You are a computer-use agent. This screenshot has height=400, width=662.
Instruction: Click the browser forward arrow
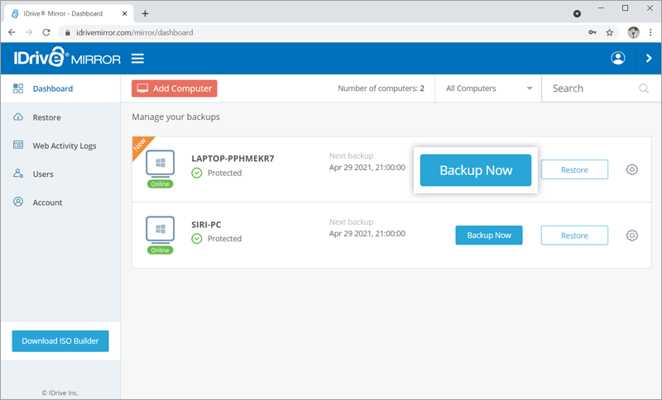[x=29, y=32]
